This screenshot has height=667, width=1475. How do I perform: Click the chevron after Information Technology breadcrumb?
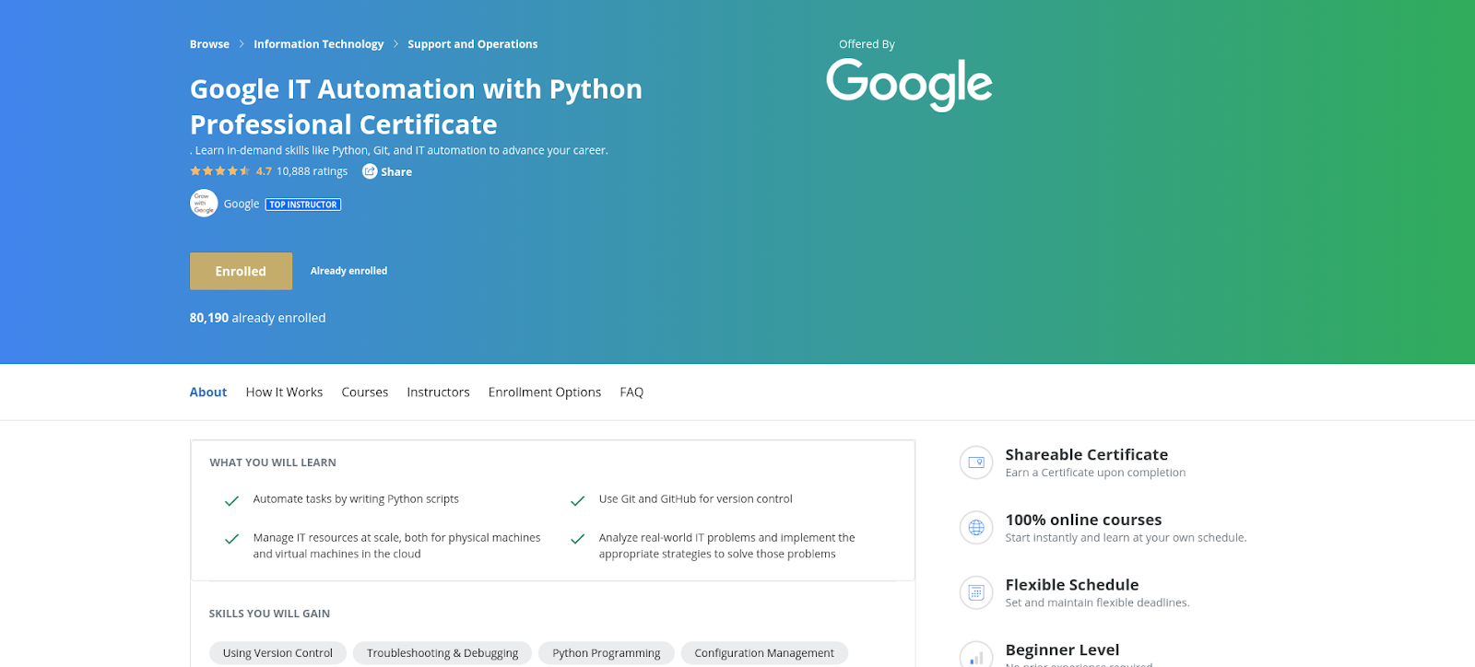tap(395, 44)
